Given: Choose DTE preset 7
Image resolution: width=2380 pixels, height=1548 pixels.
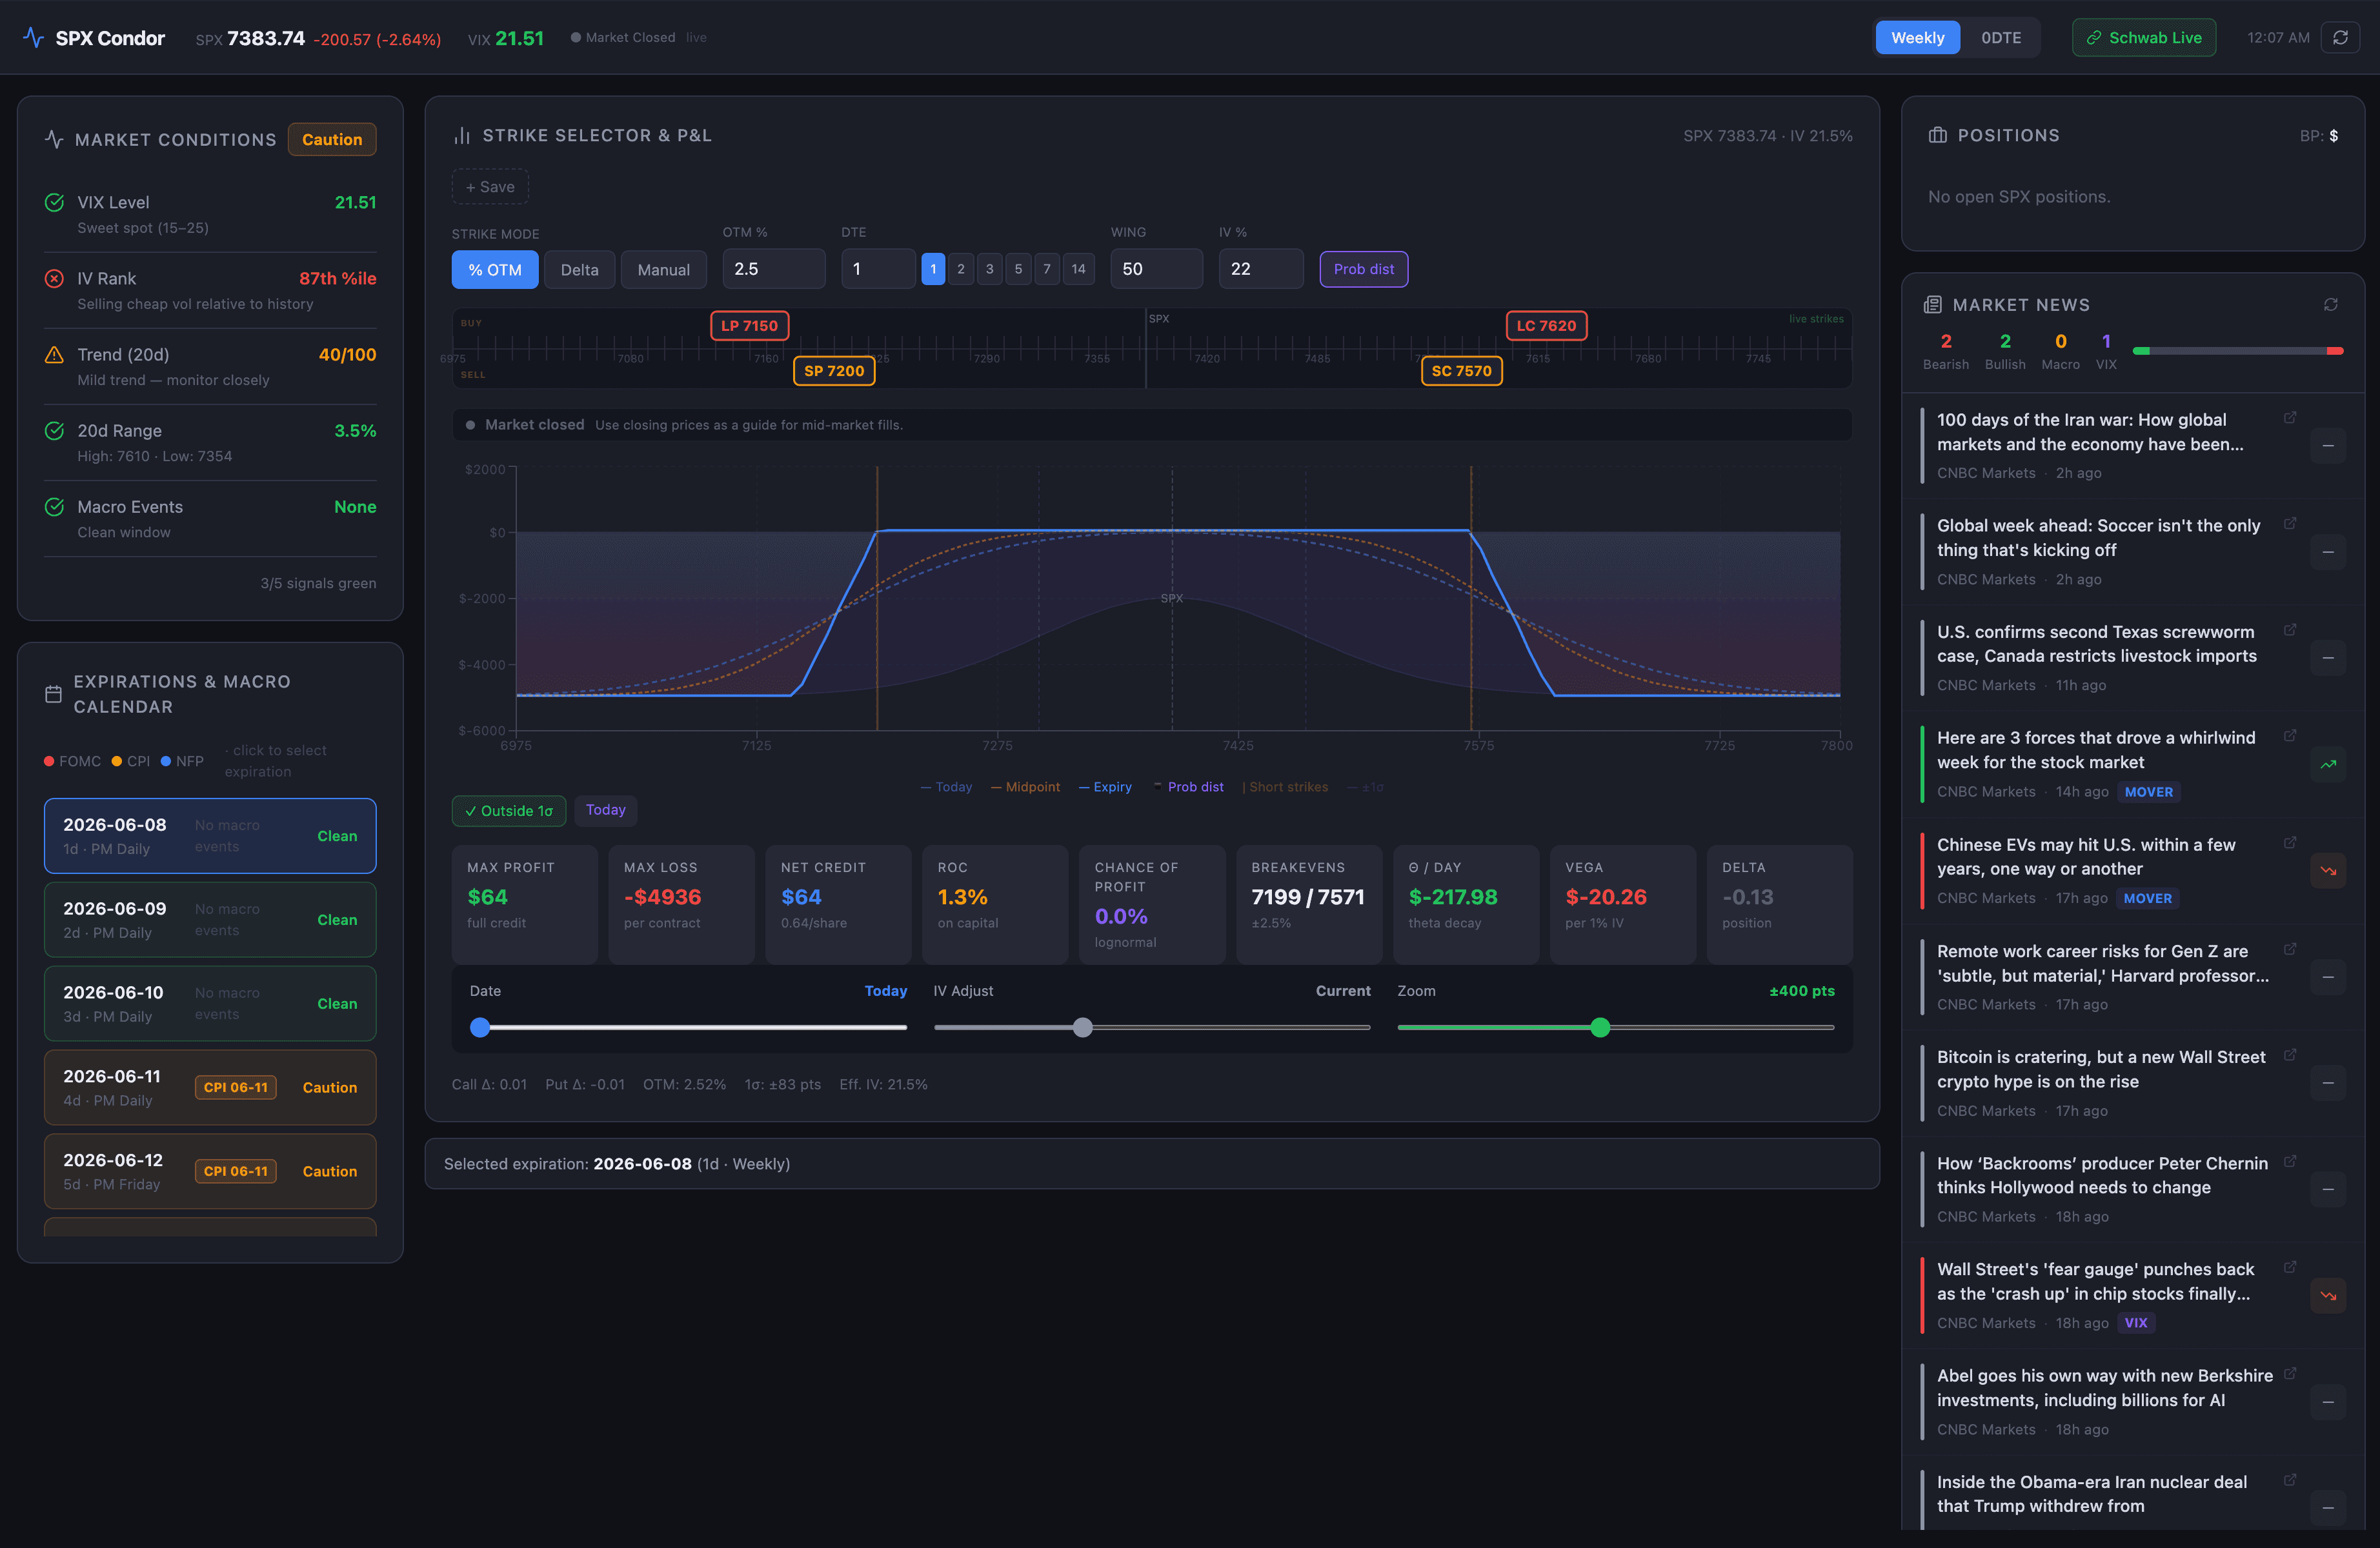Looking at the screenshot, I should coord(1046,269).
